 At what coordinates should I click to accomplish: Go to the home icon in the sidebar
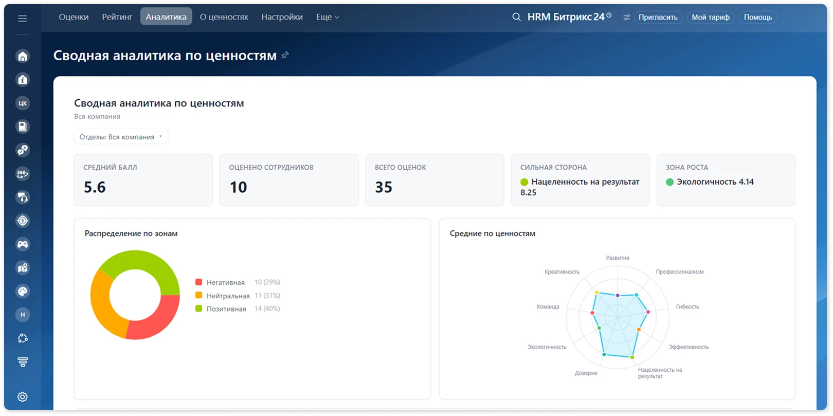[x=23, y=56]
